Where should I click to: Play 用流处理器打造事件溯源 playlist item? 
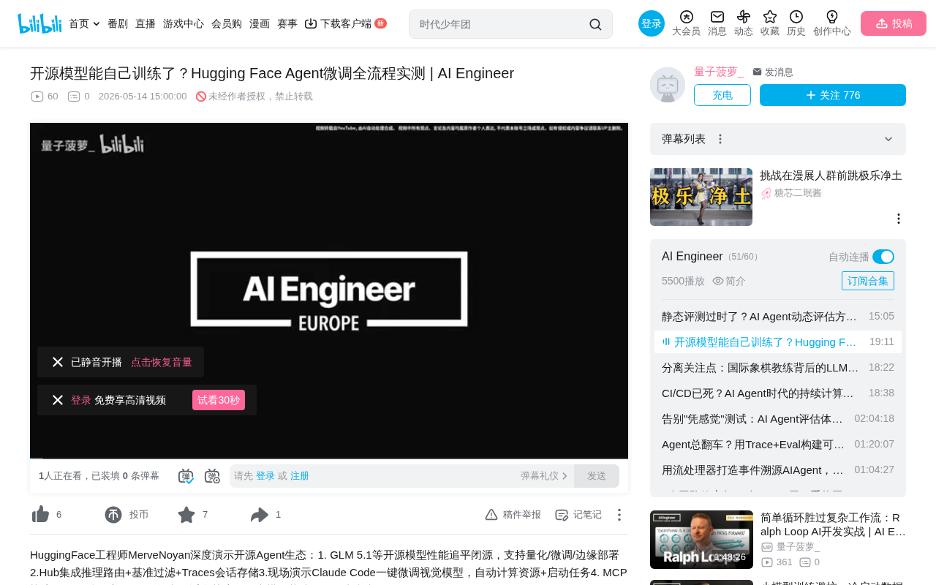pos(778,470)
